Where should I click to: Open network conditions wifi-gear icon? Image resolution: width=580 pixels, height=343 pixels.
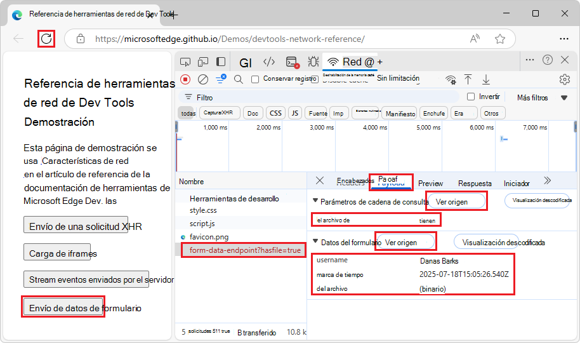point(451,79)
